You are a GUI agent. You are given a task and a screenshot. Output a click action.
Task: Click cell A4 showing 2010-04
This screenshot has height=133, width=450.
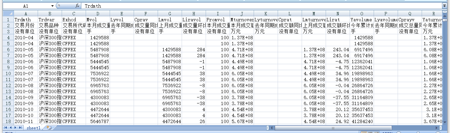26,38
